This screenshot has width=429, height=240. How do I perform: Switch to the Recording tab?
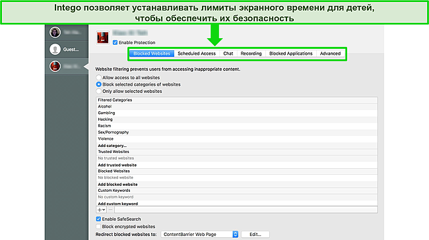(251, 53)
